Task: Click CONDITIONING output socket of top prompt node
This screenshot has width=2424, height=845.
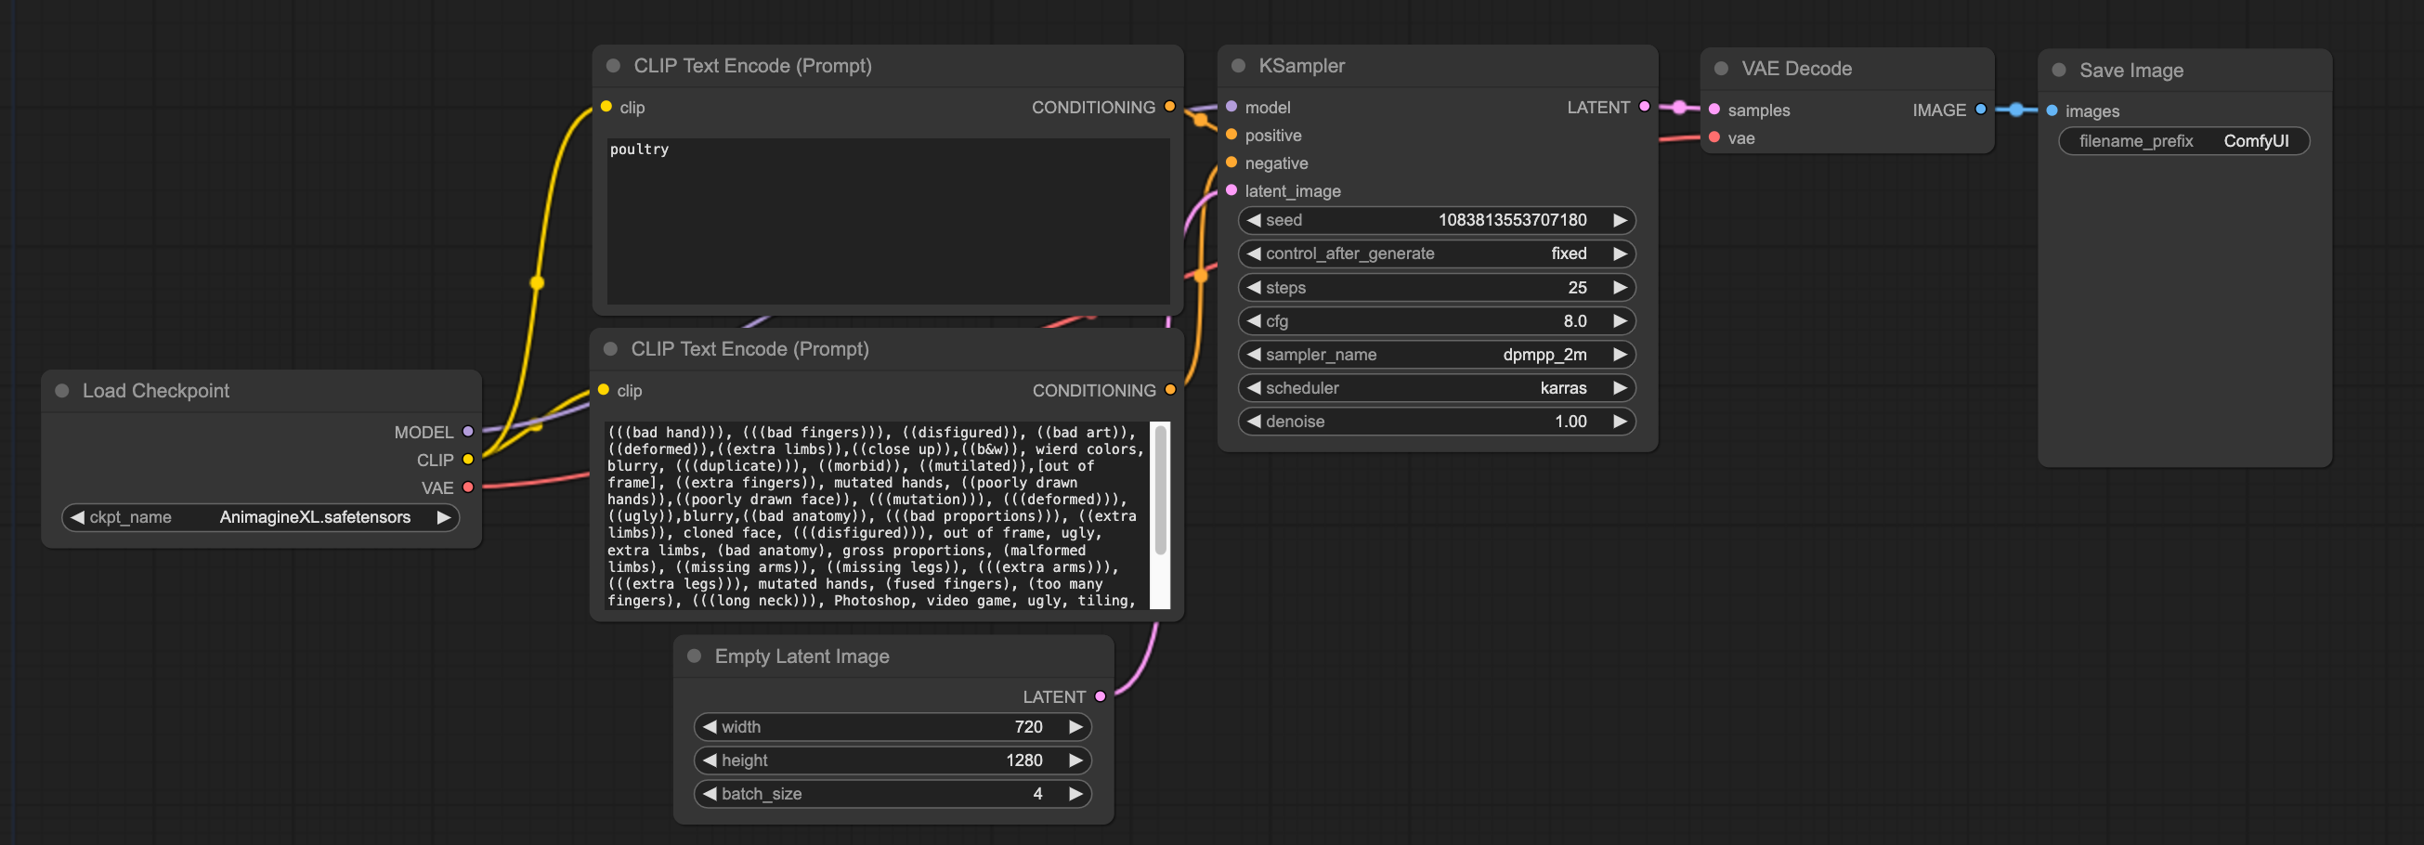Action: click(1169, 107)
